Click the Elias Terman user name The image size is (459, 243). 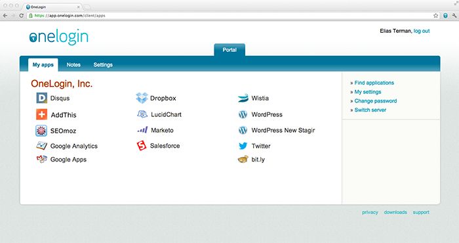pyautogui.click(x=396, y=31)
